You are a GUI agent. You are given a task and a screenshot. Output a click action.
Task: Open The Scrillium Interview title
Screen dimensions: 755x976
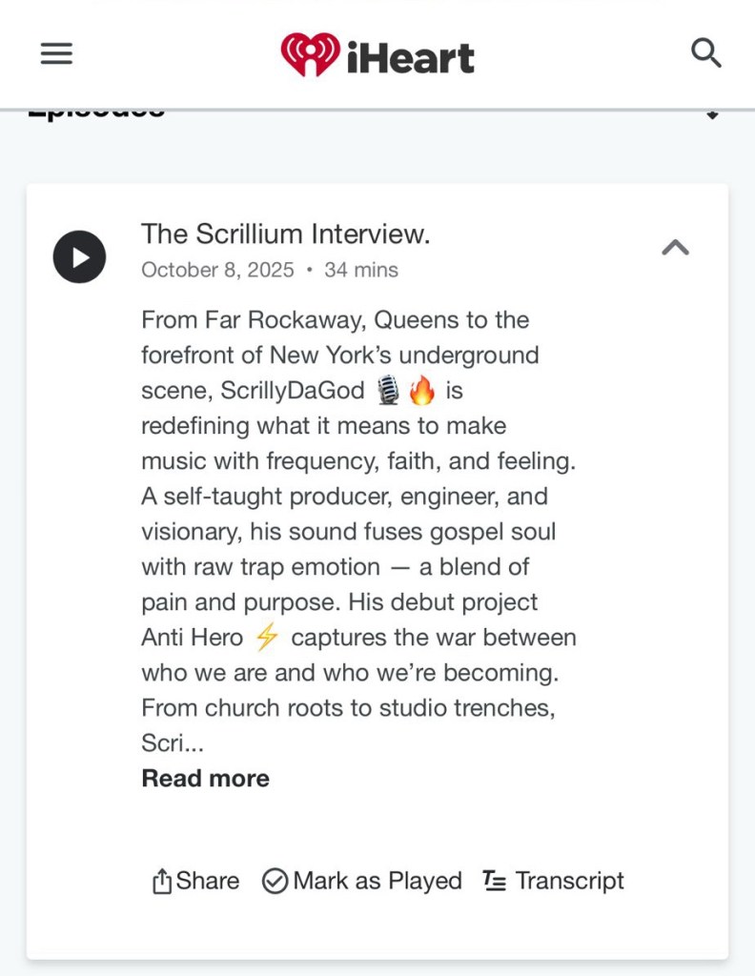tap(285, 234)
